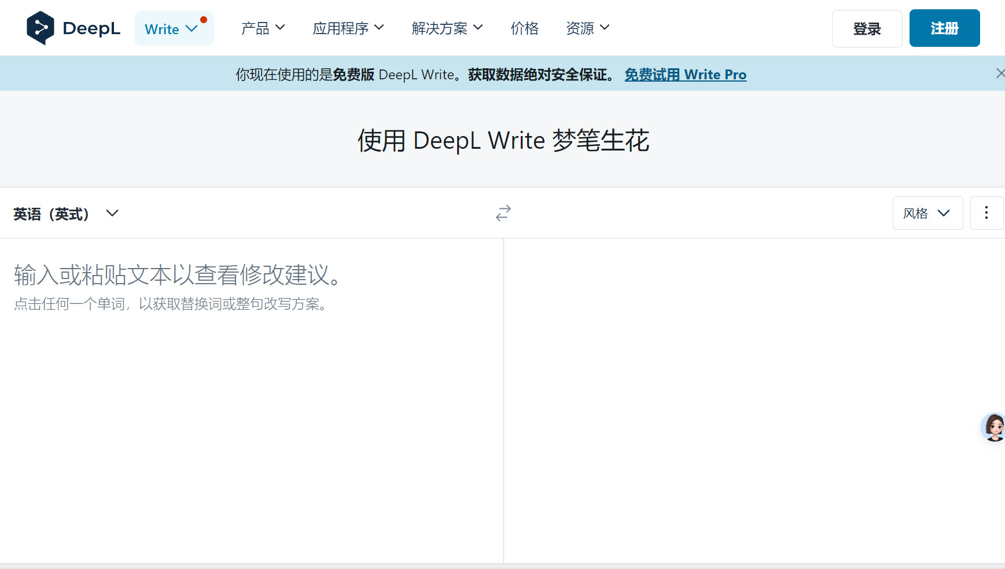Open the Write product switcher dropdown
1005x569 pixels.
(174, 28)
